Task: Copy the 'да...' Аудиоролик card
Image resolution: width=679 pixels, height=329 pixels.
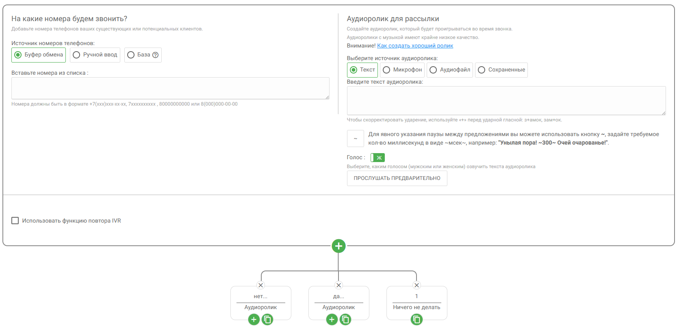Action: pos(345,320)
